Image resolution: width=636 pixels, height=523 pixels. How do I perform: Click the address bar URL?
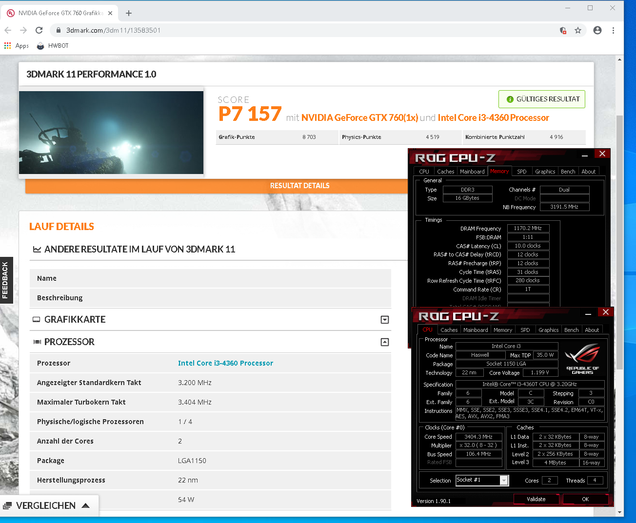(x=114, y=30)
